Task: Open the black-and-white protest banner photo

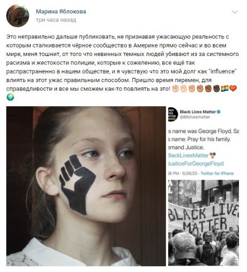Action: [203, 223]
